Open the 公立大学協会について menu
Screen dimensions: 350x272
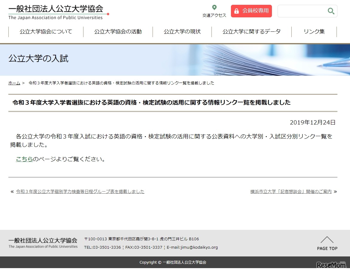[45, 31]
